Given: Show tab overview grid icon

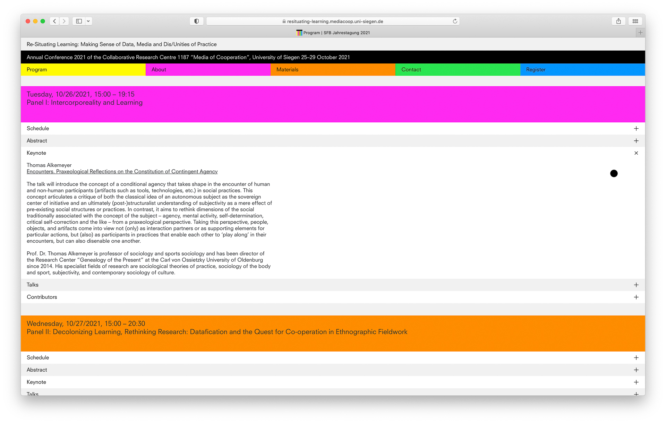Looking at the screenshot, I should click(635, 21).
